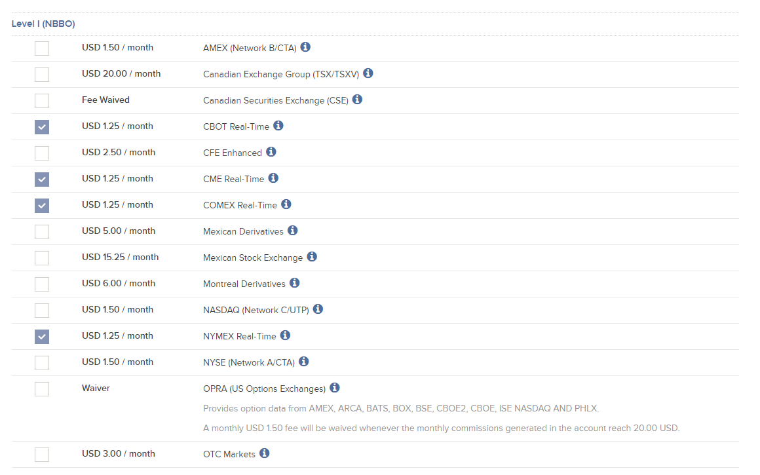Show info for Canadian Securities Exchange (CSE)
Viewport: 760px width, 475px height.
pos(357,100)
